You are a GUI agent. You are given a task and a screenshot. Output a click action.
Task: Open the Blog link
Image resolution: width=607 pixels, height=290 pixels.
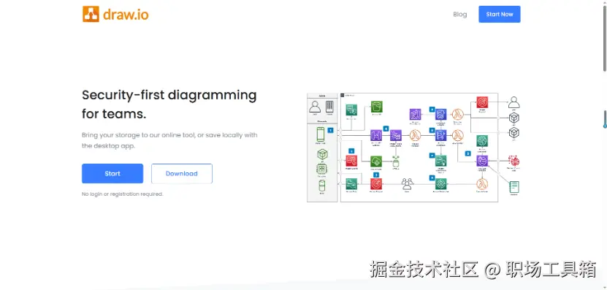[460, 15]
